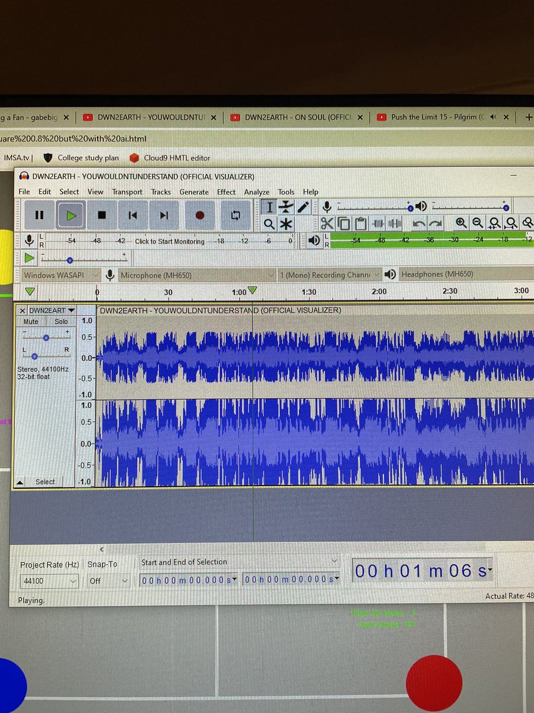The height and width of the screenshot is (713, 534).
Task: Click the Trim audio icon
Action: (x=379, y=223)
